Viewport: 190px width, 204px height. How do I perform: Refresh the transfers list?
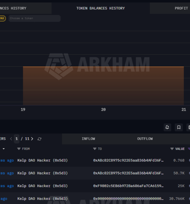point(39,139)
